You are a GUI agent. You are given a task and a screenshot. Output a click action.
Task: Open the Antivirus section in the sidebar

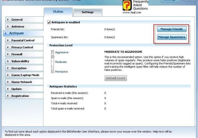(x=24, y=27)
